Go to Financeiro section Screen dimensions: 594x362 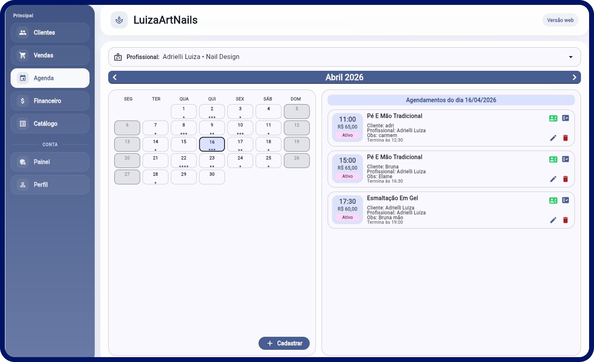tap(50, 101)
